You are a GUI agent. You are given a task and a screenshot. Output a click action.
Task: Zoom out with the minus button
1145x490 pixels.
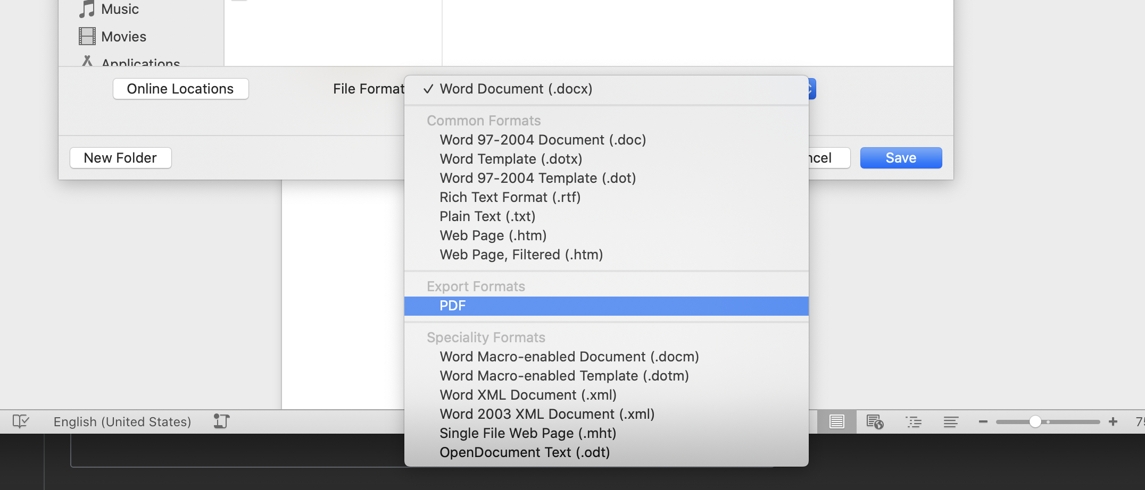click(983, 421)
